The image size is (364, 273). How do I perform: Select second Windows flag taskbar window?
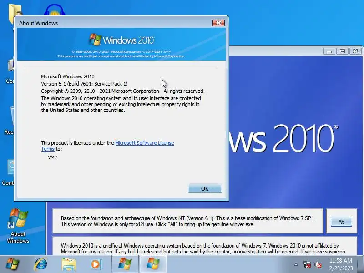point(153,264)
